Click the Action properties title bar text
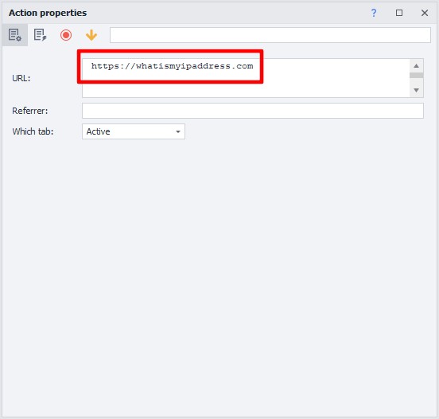The width and height of the screenshot is (439, 419). pyautogui.click(x=48, y=13)
